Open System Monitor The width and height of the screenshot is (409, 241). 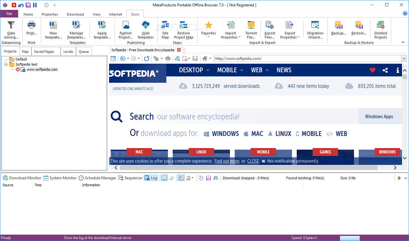tap(60, 178)
